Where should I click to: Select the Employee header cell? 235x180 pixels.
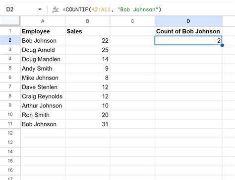click(43, 31)
